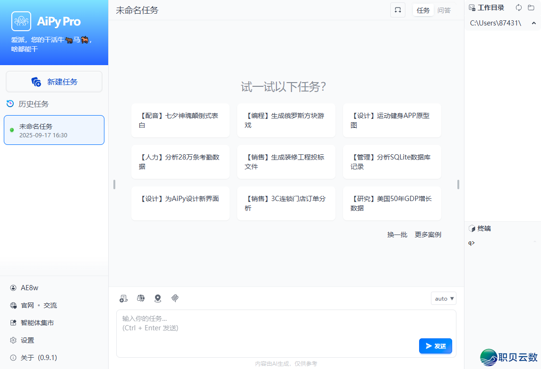
Task: Click the 更多案例 link
Action: (x=428, y=235)
